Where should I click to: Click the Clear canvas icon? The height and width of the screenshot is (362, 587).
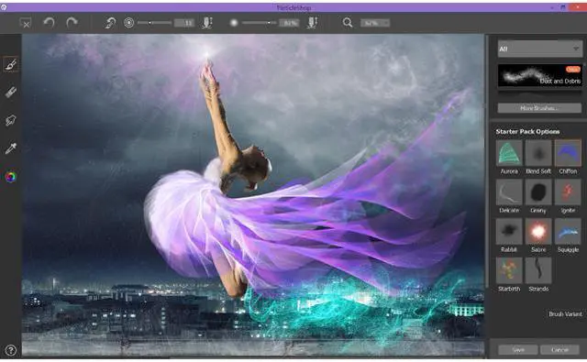click(26, 23)
